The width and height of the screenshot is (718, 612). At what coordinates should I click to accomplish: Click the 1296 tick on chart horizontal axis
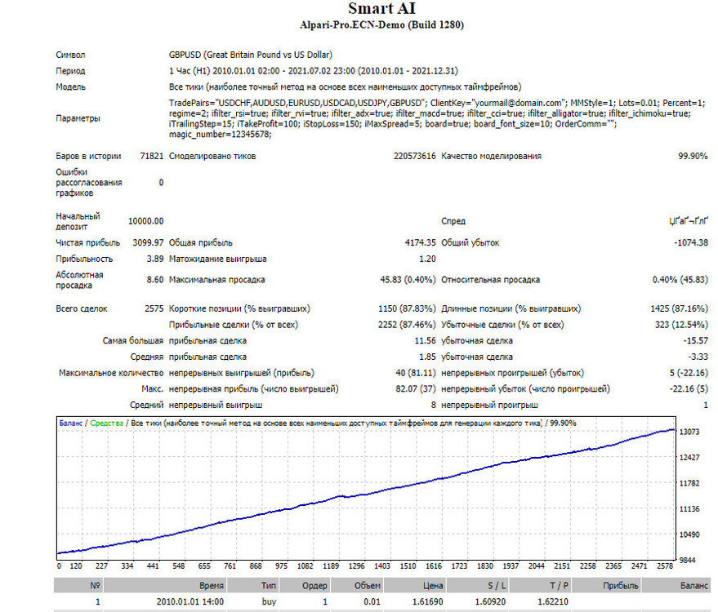[356, 566]
